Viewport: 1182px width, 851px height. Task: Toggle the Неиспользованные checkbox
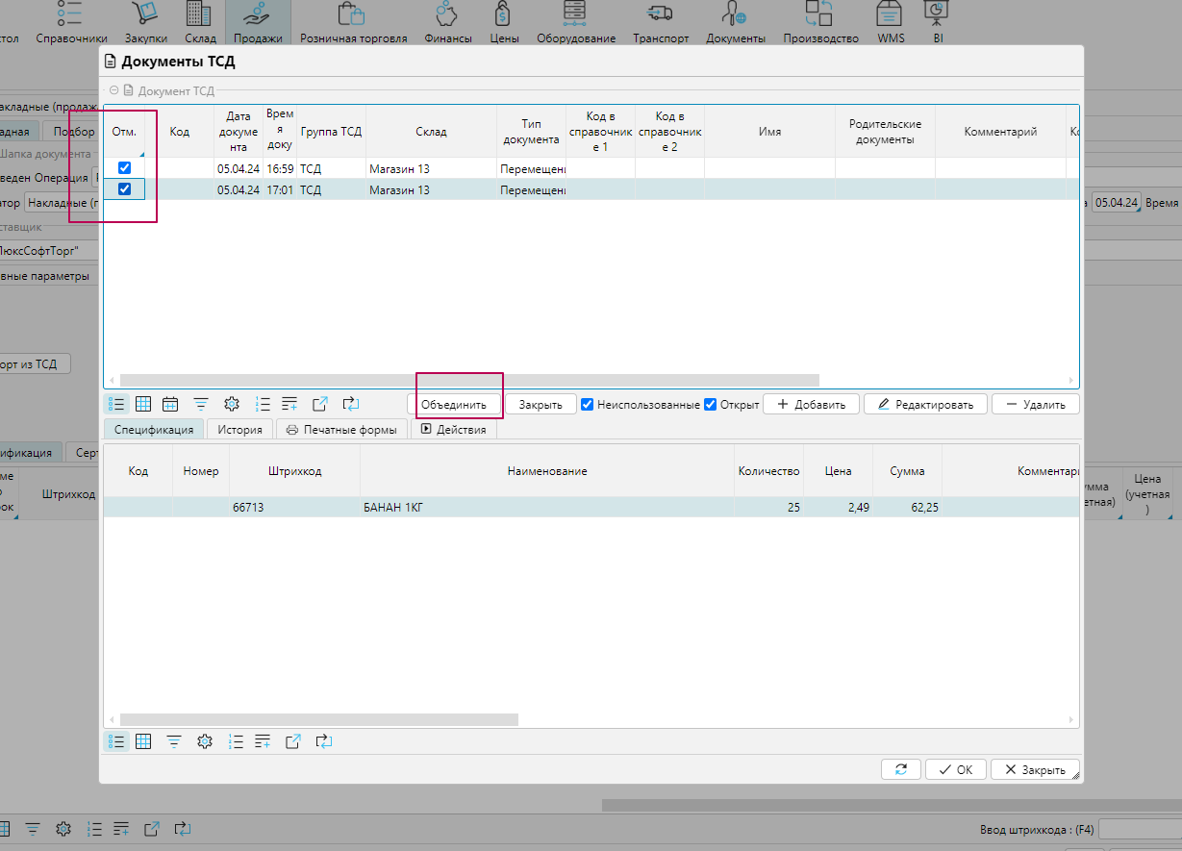click(x=588, y=405)
